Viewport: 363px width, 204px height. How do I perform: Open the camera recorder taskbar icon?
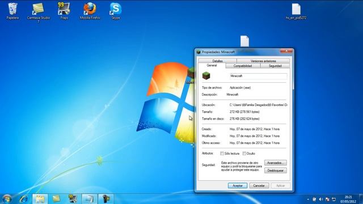click(x=106, y=199)
